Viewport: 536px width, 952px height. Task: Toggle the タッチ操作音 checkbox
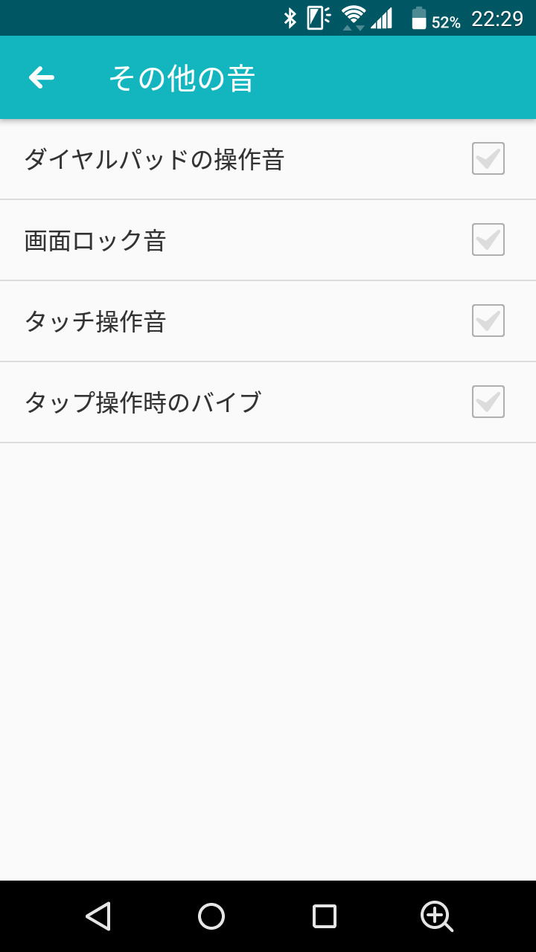tap(488, 321)
